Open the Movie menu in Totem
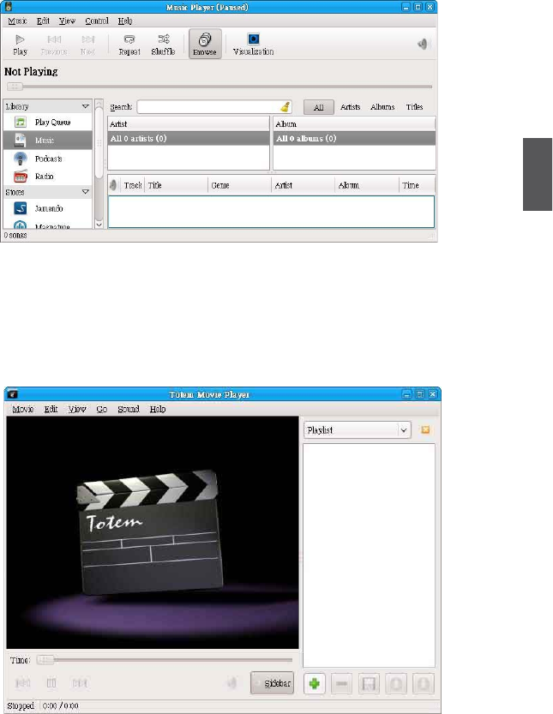The height and width of the screenshot is (714, 553). tap(23, 409)
